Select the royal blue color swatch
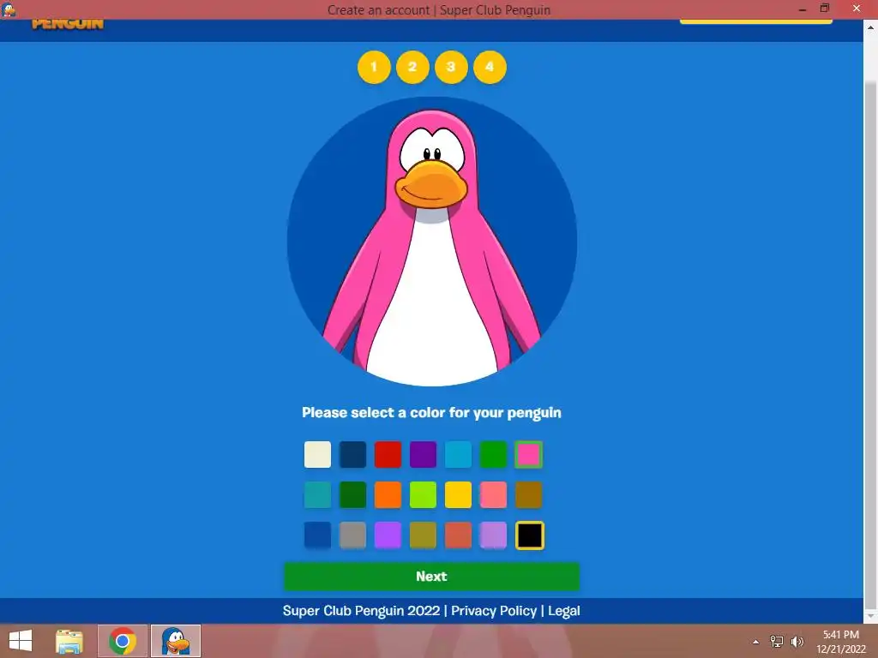878x658 pixels. (x=317, y=535)
